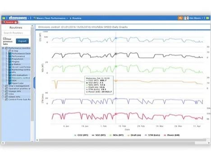211x163 pixels.
Task: Open Emissions control routine
Action: tap(21, 78)
